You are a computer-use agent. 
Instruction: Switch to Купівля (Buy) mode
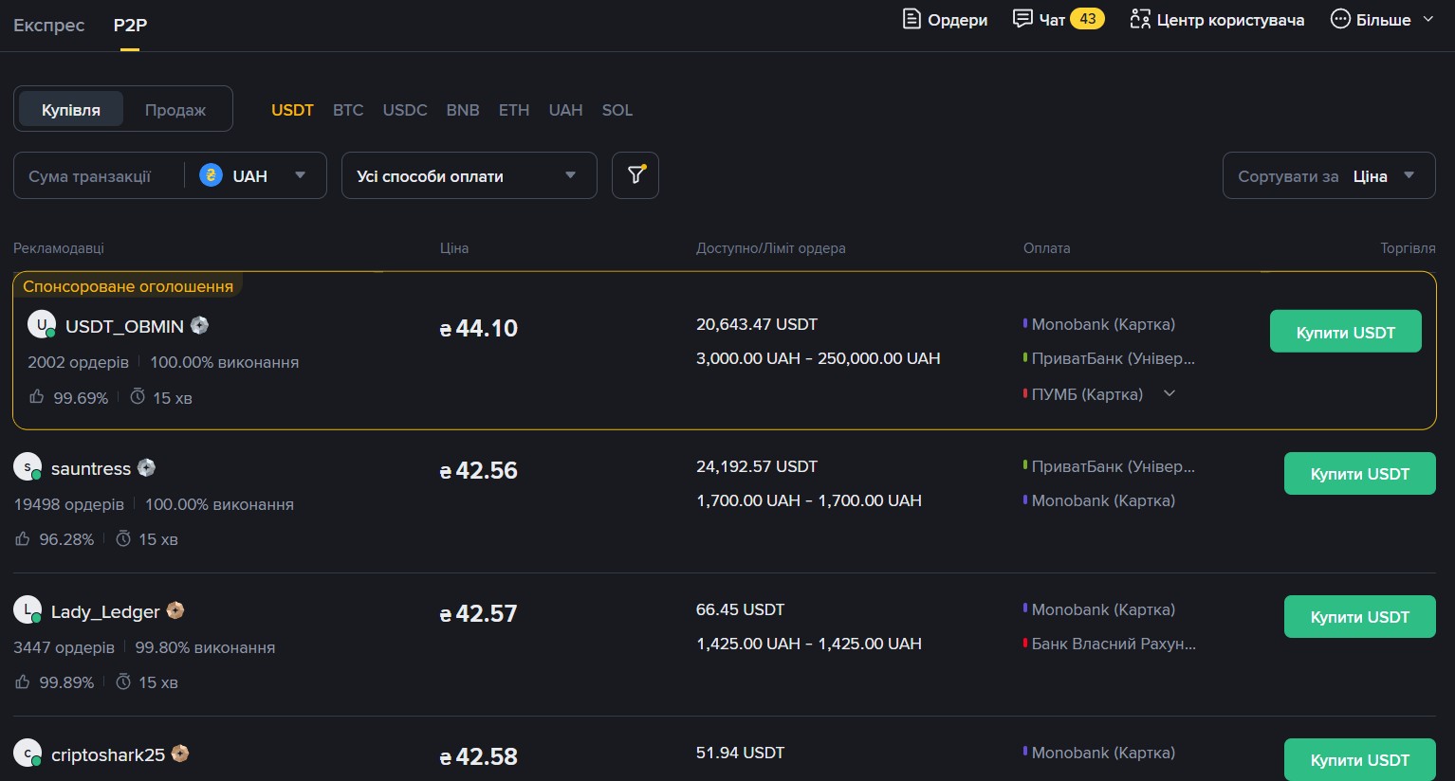click(71, 109)
